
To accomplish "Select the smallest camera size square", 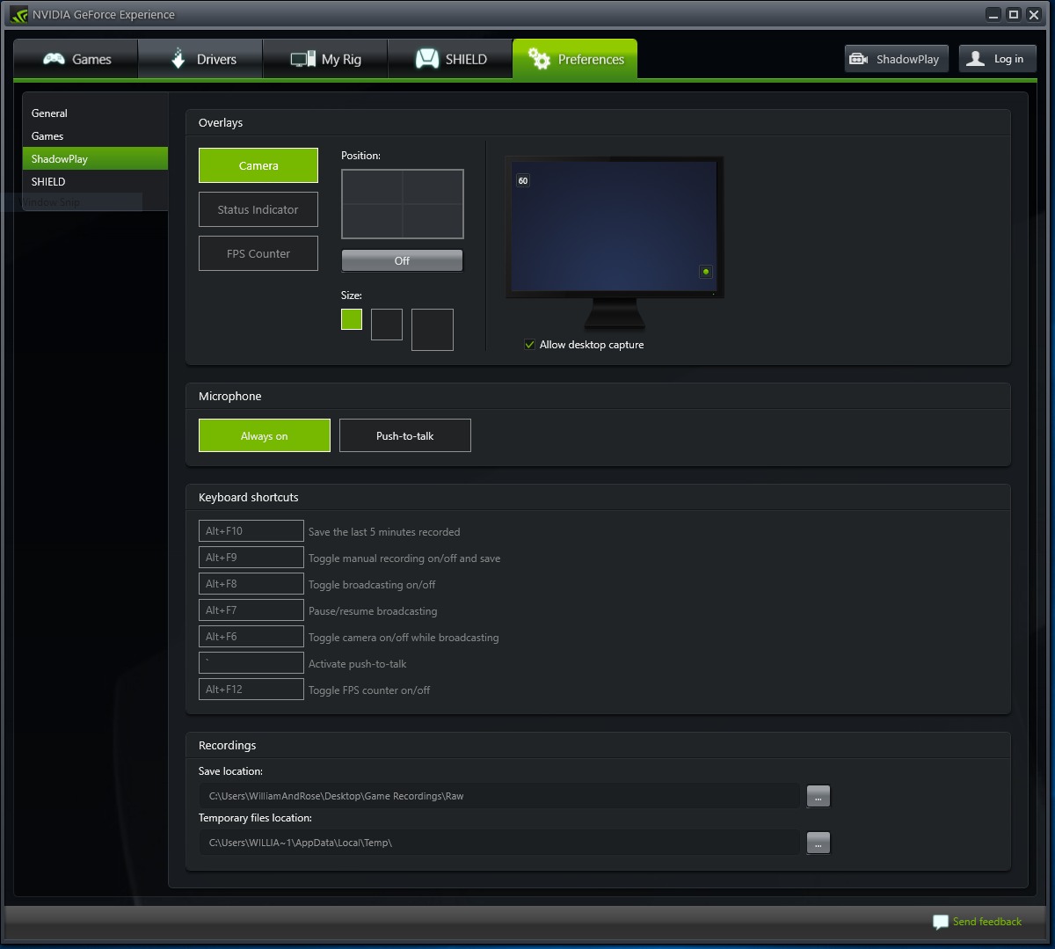I will point(352,319).
